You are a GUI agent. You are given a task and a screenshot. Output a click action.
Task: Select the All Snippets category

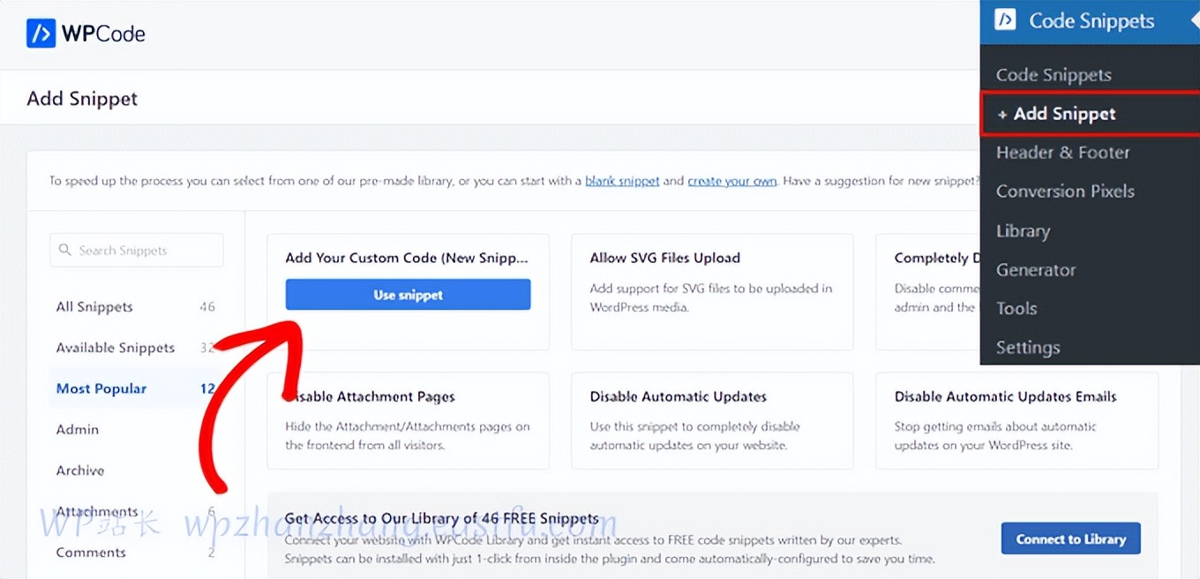coord(94,307)
